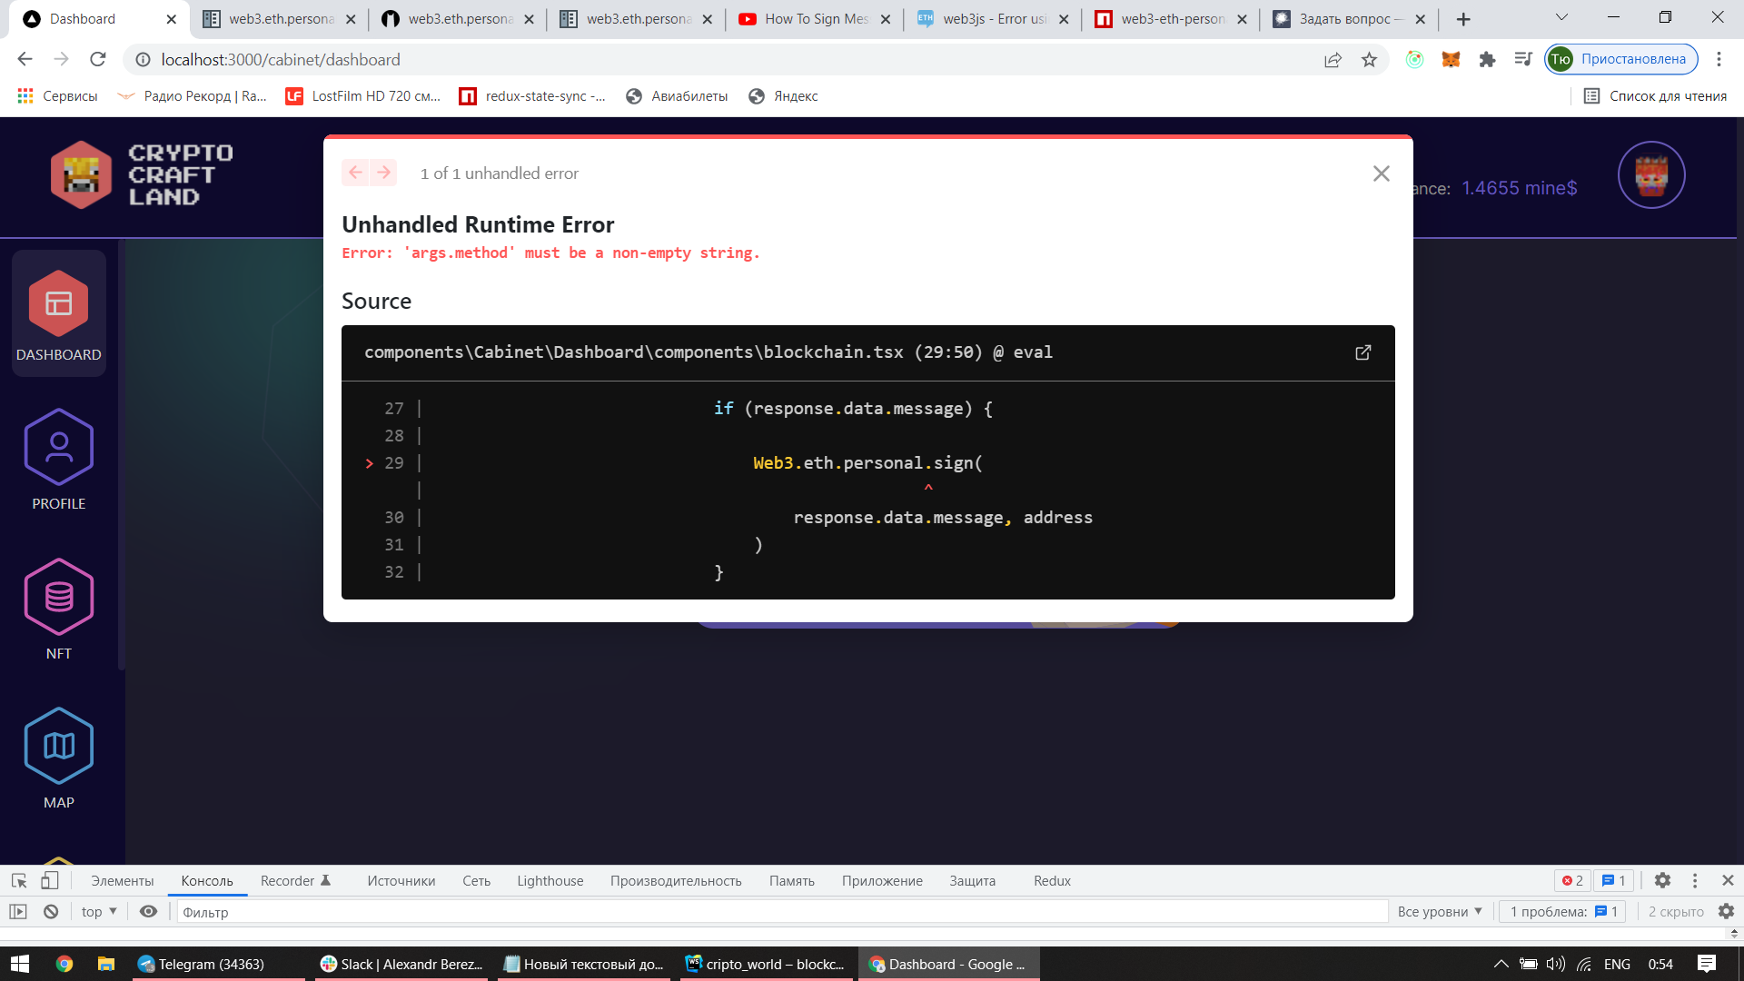Toggle console sidebar panel icon

(x=18, y=911)
